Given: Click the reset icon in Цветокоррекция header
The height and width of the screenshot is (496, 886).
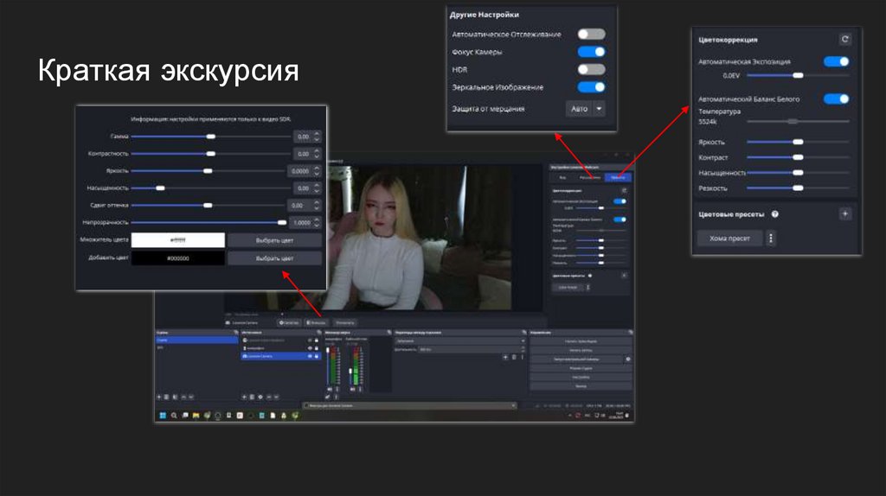Looking at the screenshot, I should 844,39.
